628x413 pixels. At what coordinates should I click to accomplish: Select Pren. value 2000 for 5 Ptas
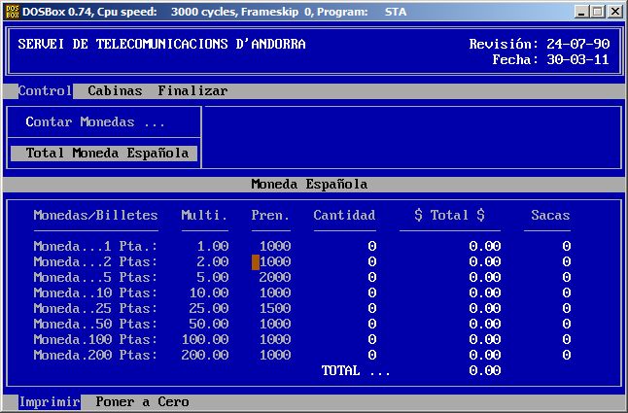[x=274, y=278]
